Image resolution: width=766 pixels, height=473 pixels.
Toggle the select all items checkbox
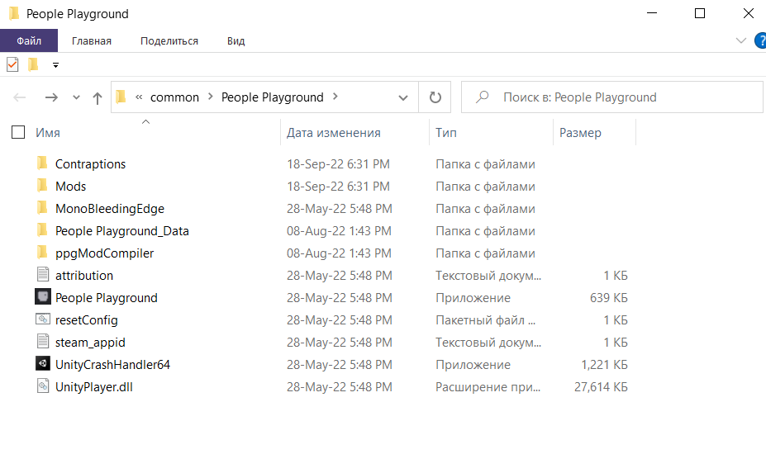pyautogui.click(x=18, y=132)
